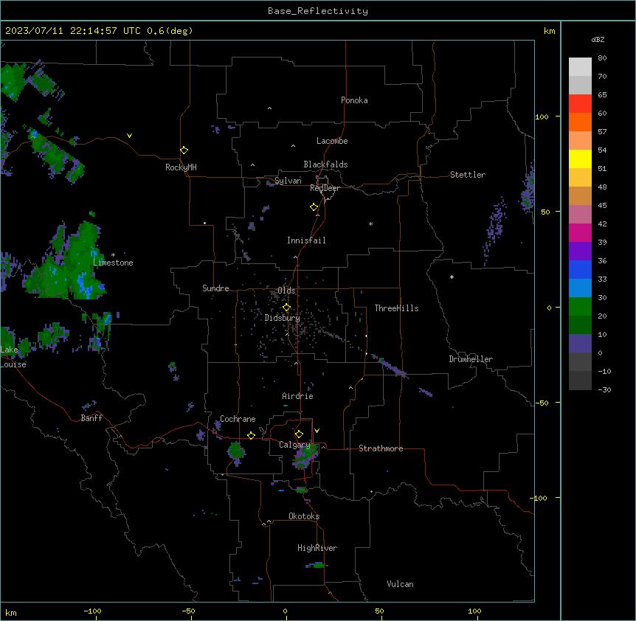Click the Innisfail city label
The height and width of the screenshot is (621, 636).
pos(306,240)
